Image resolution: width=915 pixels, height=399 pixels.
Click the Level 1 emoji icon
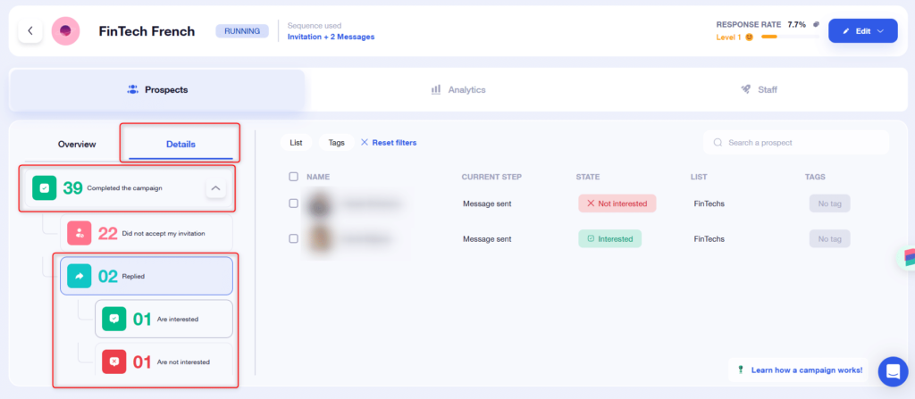(x=750, y=37)
